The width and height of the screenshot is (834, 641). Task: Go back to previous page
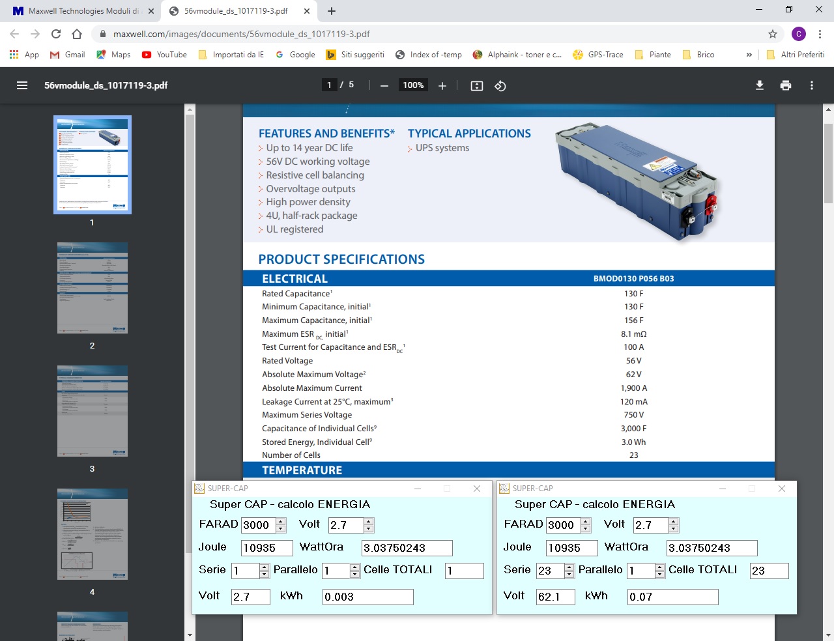[14, 34]
